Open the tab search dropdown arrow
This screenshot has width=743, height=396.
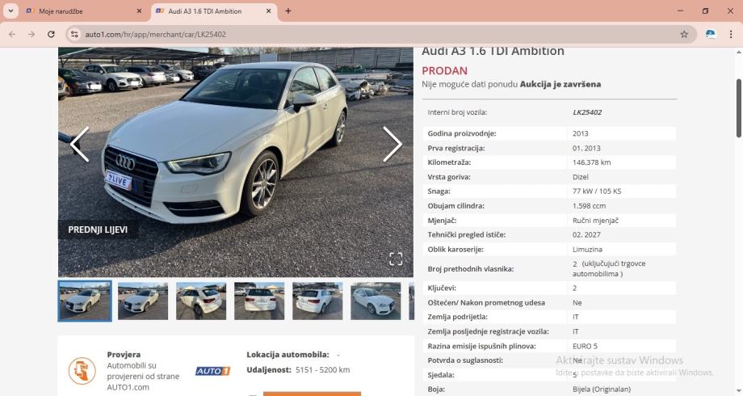point(10,11)
